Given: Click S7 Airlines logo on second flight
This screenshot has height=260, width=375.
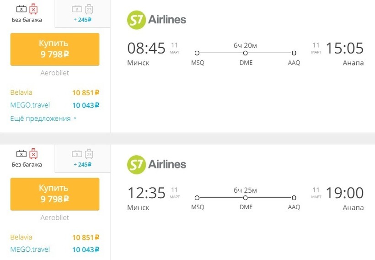Looking at the screenshot, I should tap(156, 164).
